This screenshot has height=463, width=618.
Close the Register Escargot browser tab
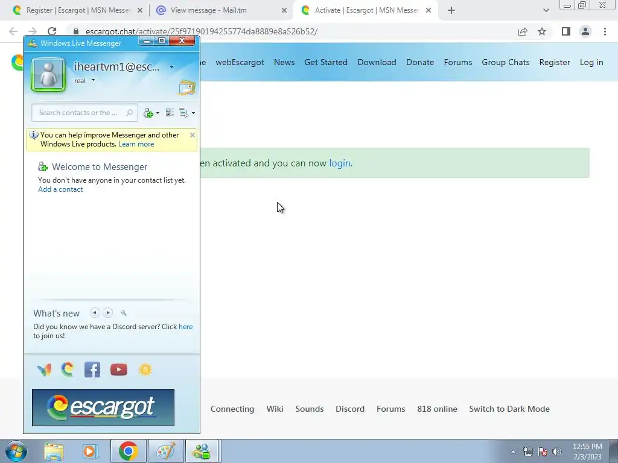(x=139, y=11)
